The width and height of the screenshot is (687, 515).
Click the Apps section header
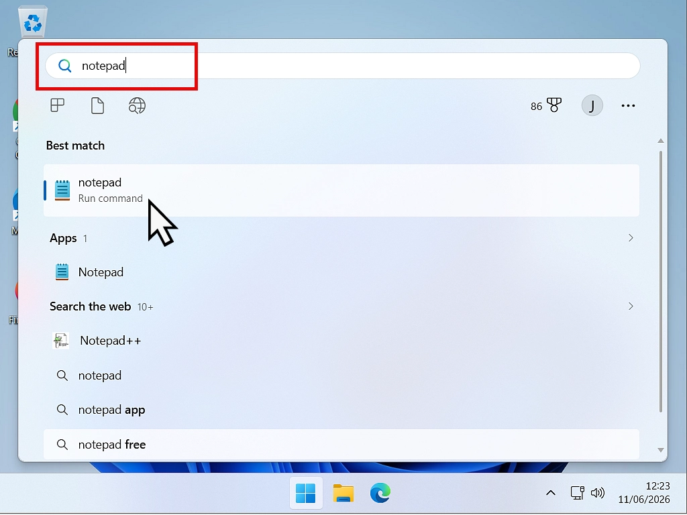63,238
